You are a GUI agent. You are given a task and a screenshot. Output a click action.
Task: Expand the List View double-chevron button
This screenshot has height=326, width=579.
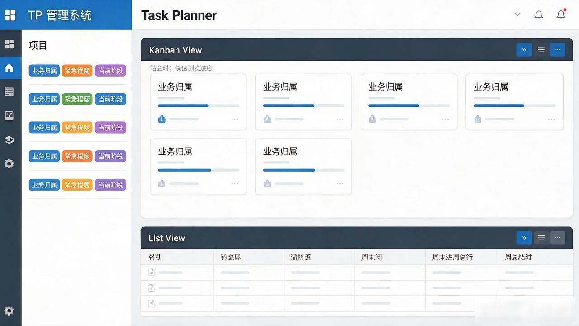[524, 238]
